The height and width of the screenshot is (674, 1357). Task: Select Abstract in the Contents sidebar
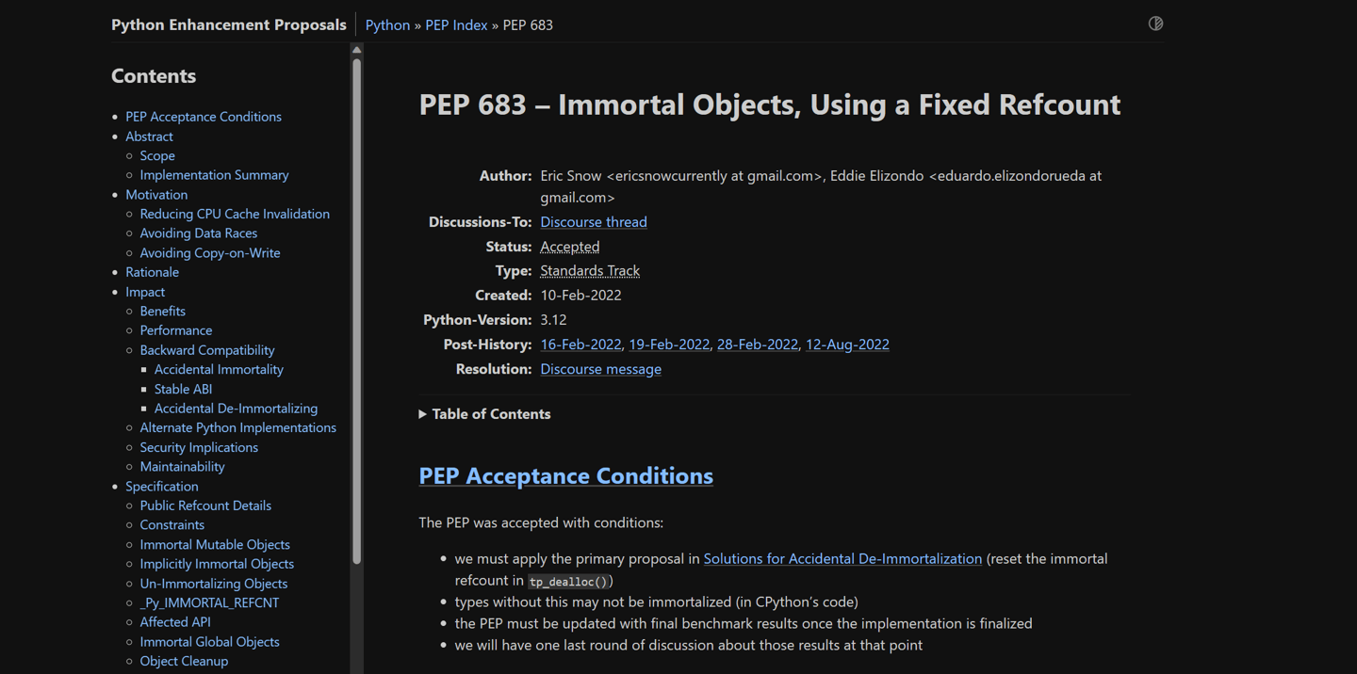pyautogui.click(x=149, y=136)
